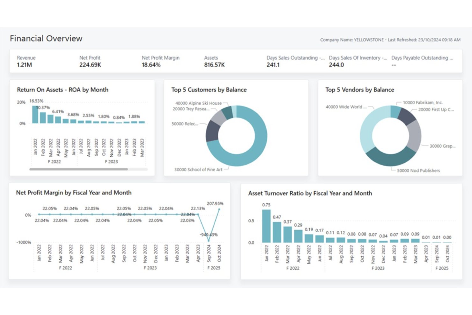Click the 22.13% data label
Screen dimensions: 472x315
click(x=198, y=208)
